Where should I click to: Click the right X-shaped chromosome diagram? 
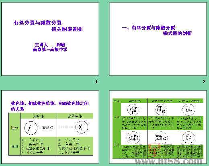coord(82,127)
